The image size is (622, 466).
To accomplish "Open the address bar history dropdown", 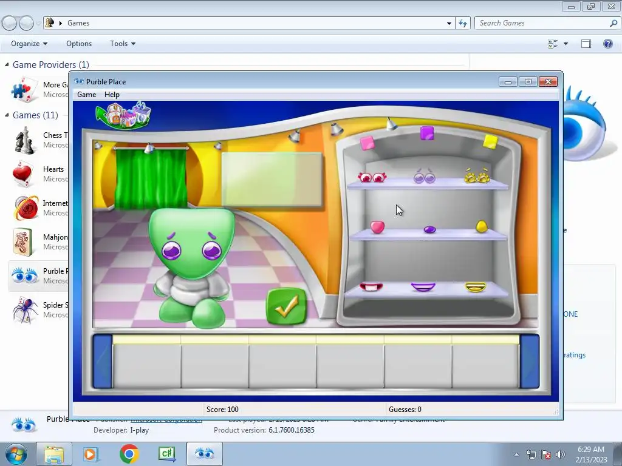I will 449,24.
